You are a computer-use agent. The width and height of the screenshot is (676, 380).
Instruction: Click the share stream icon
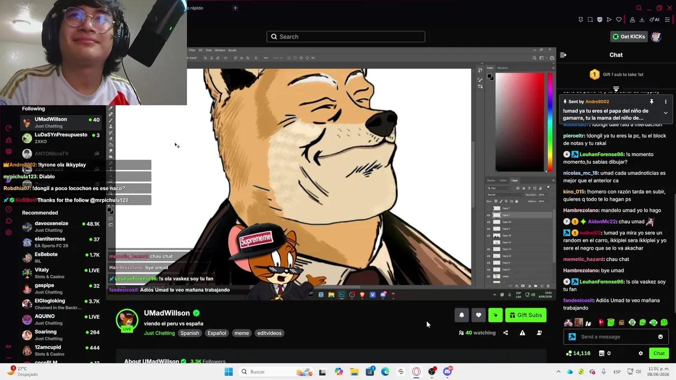click(x=505, y=333)
